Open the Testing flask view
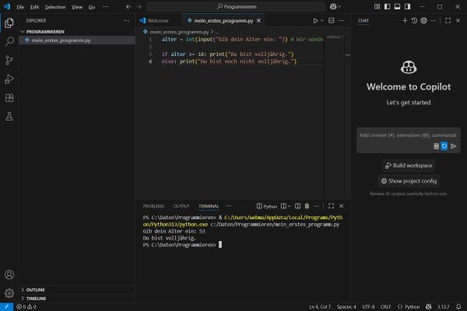 point(9,117)
